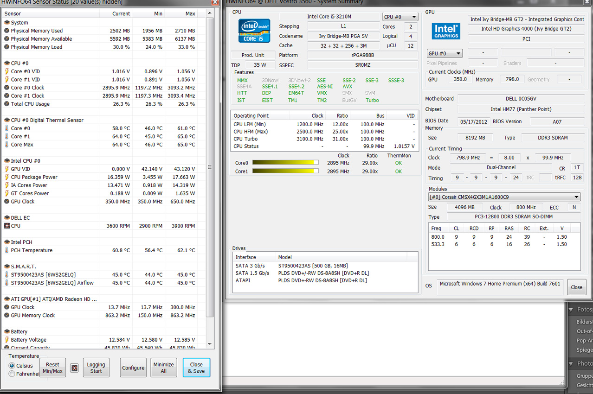Click the Physical Memory Available icon
The image size is (593, 394).
(x=6, y=39)
